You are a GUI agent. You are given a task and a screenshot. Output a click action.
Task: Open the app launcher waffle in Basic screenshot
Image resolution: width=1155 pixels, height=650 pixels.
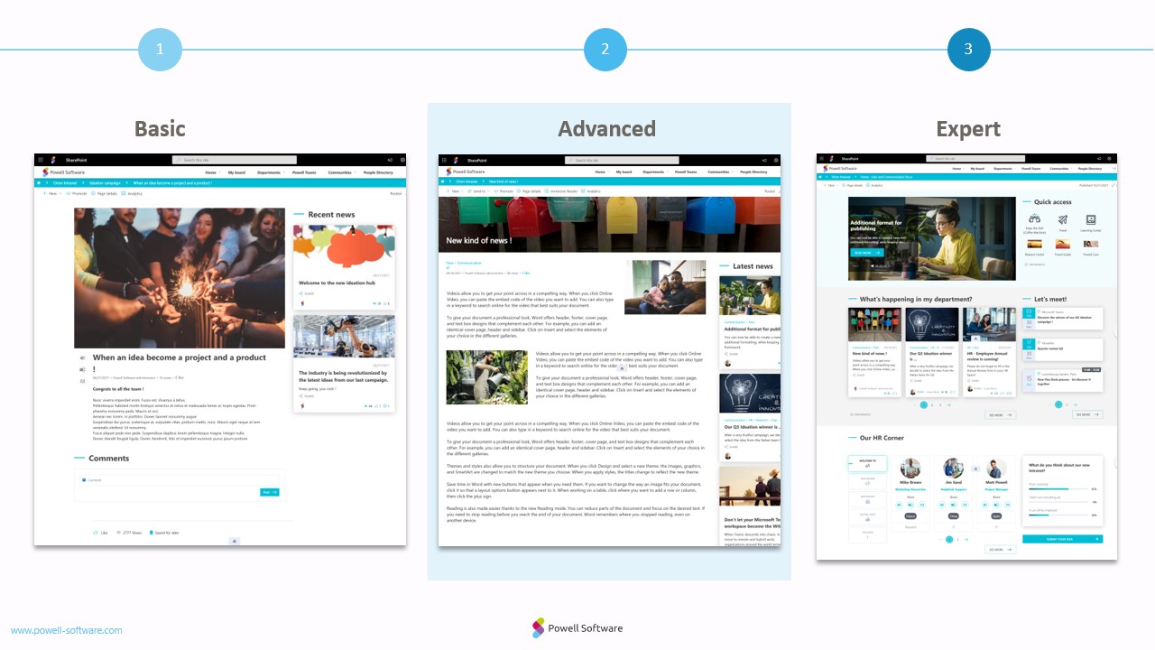coord(41,160)
